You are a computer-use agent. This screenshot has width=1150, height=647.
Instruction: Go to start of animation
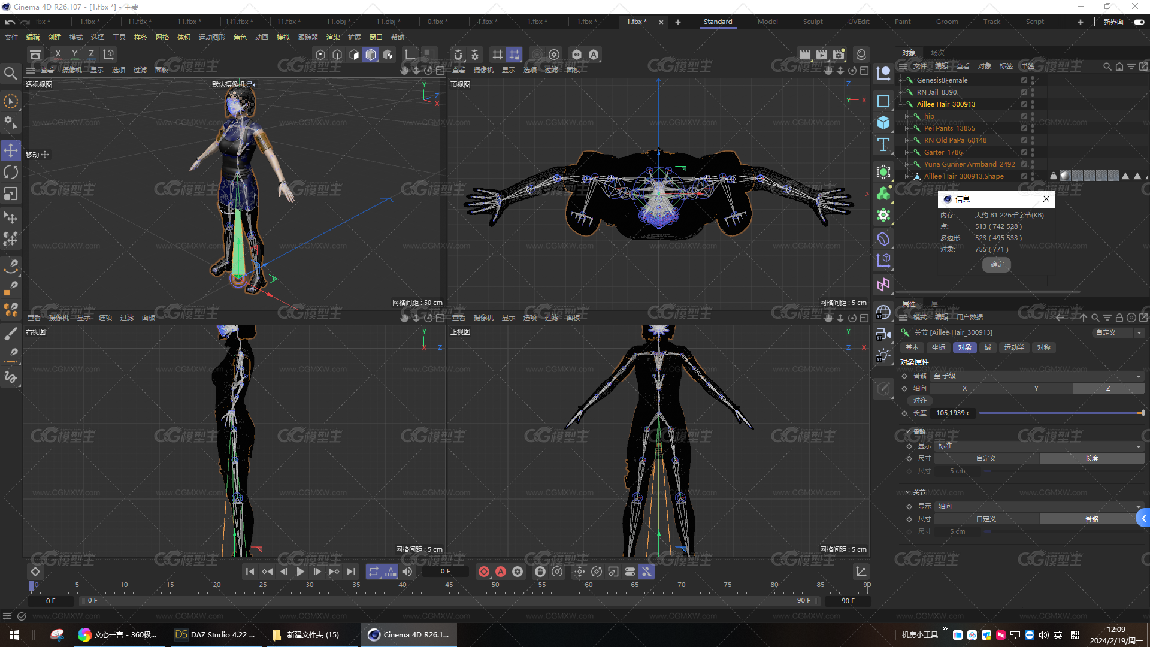pyautogui.click(x=250, y=572)
